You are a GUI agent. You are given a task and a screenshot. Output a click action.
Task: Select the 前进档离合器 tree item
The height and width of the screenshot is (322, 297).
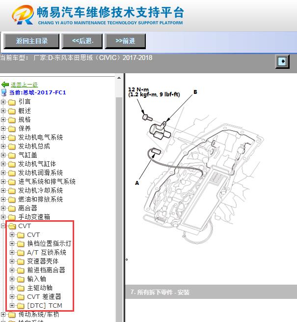click(46, 270)
